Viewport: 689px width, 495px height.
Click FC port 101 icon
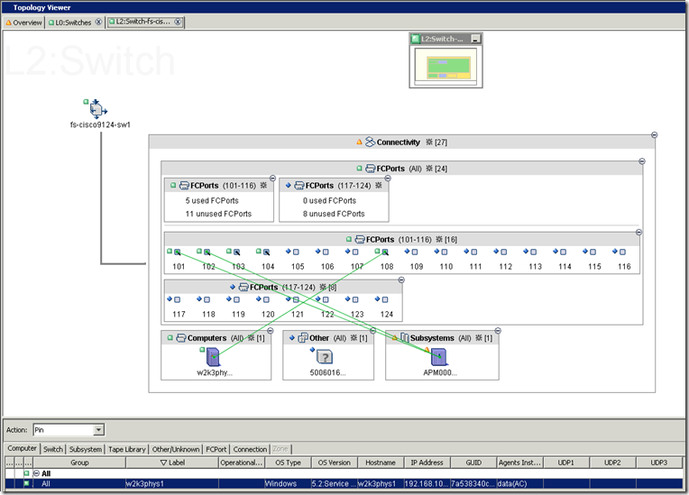[178, 252]
